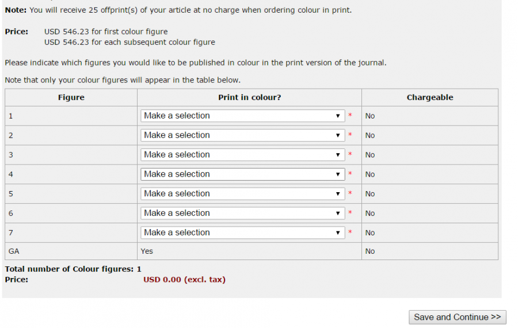Click the "USD 546.23 for first colour figure" text
The image size is (518, 328).
(106, 32)
